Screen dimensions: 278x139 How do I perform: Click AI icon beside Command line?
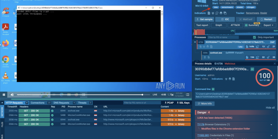click(x=213, y=89)
